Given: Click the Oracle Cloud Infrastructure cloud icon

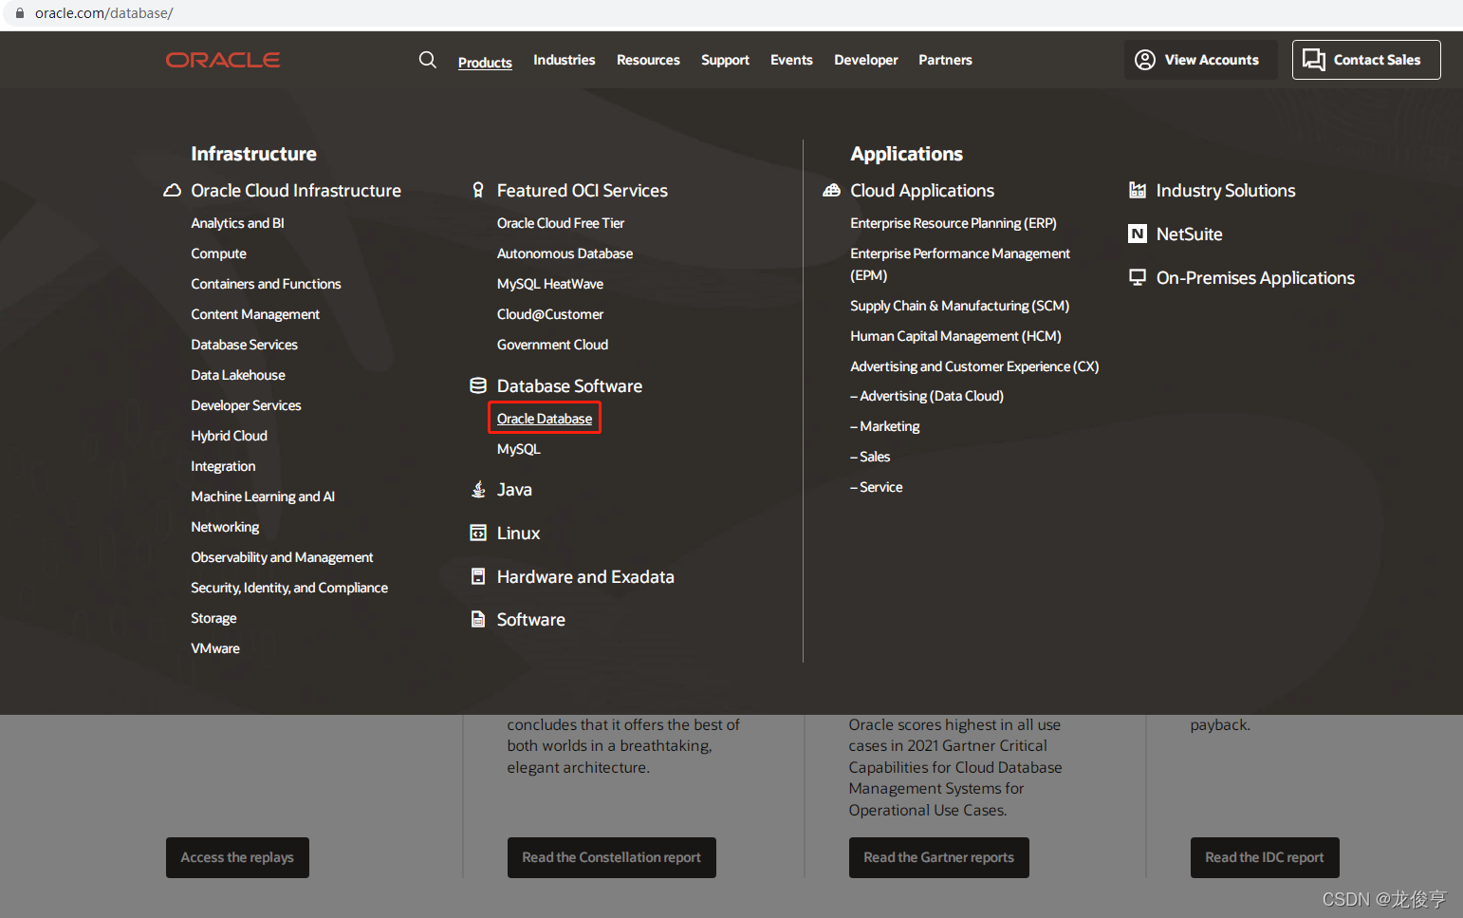Looking at the screenshot, I should pyautogui.click(x=172, y=191).
